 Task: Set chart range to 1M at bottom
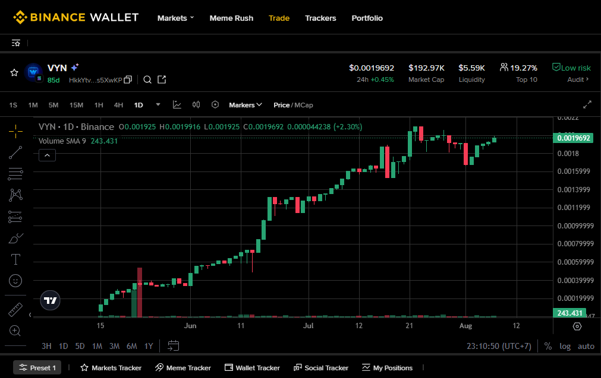[97, 346]
